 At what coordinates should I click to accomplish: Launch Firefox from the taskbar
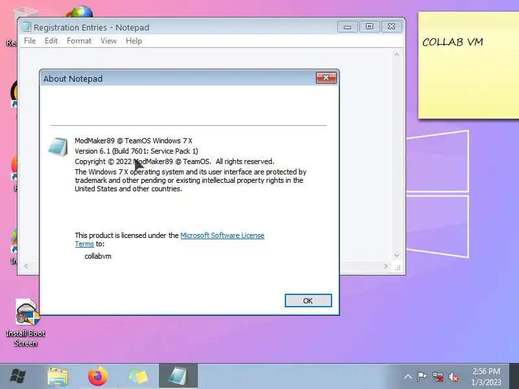(98, 377)
